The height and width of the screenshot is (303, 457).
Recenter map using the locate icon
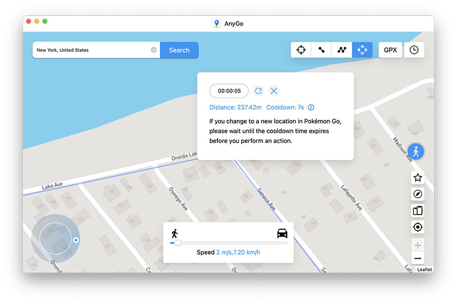click(x=417, y=227)
